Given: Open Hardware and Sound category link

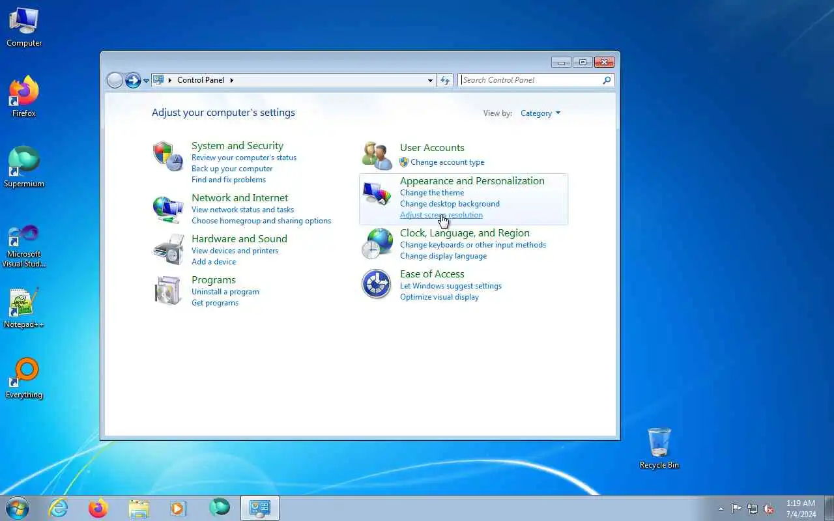Looking at the screenshot, I should point(239,239).
